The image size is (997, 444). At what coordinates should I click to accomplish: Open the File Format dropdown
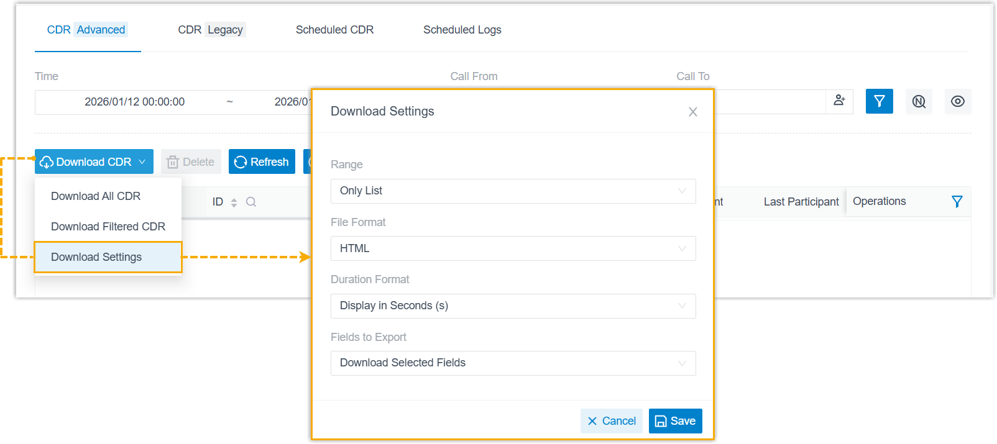click(x=513, y=248)
